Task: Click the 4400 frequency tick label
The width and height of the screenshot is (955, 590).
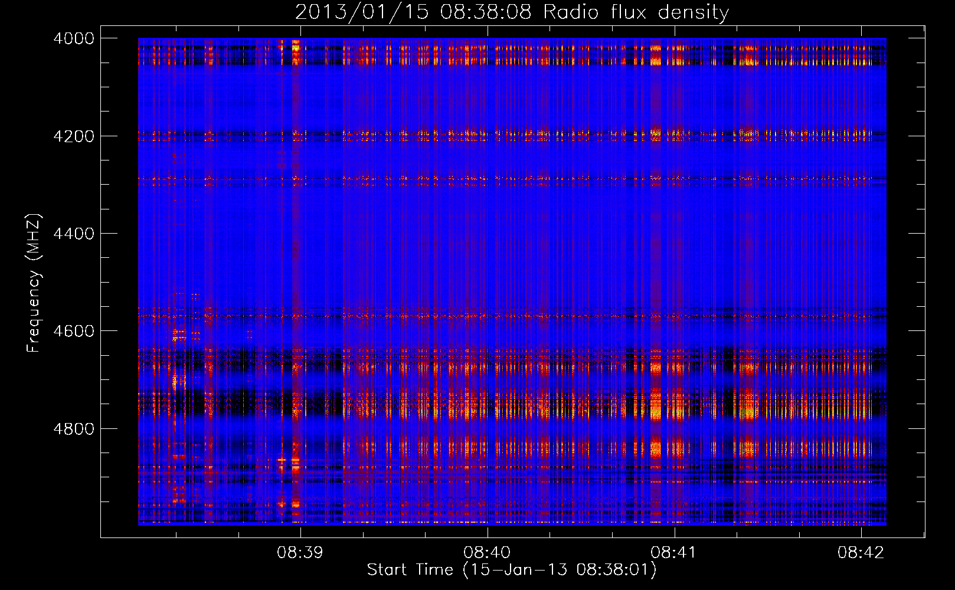Action: click(74, 234)
